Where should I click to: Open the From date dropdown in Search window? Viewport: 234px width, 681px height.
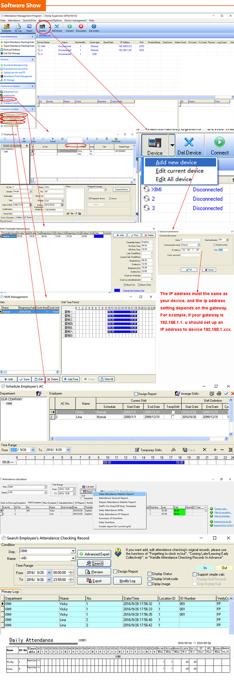(49, 573)
